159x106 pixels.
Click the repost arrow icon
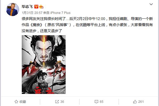[57, 102]
